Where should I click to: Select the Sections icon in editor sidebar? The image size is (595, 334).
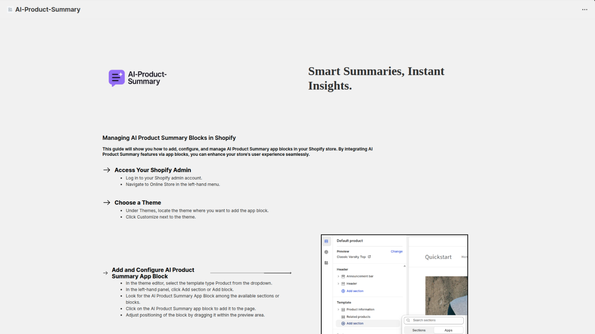tap(326, 241)
